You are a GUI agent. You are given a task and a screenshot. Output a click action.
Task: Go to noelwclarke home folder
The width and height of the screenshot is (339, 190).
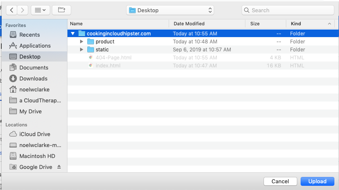(35, 89)
